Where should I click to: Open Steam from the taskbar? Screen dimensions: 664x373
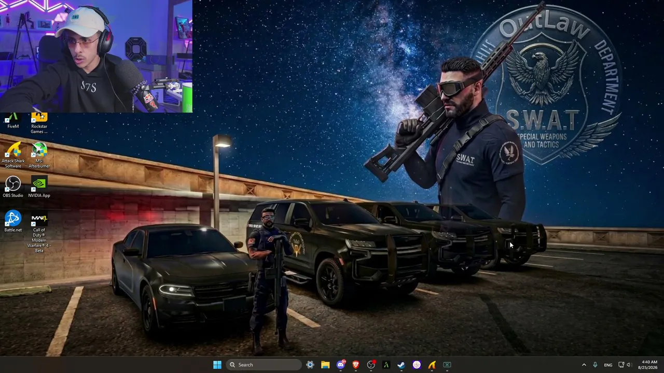click(x=402, y=365)
